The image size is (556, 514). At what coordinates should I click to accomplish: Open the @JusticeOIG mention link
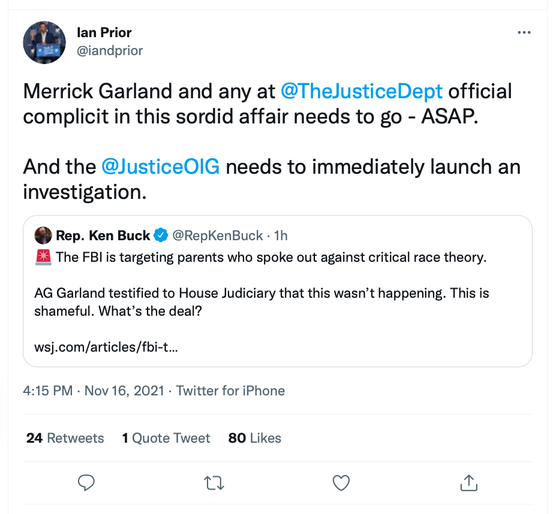click(161, 167)
